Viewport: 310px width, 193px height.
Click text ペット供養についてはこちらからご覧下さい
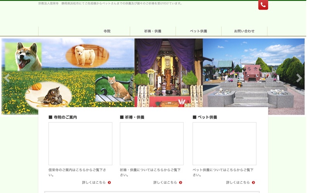(x=223, y=172)
